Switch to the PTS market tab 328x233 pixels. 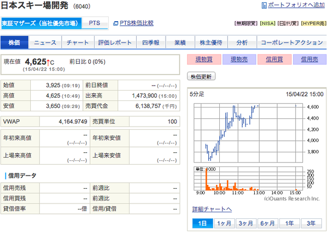pyautogui.click(x=95, y=23)
